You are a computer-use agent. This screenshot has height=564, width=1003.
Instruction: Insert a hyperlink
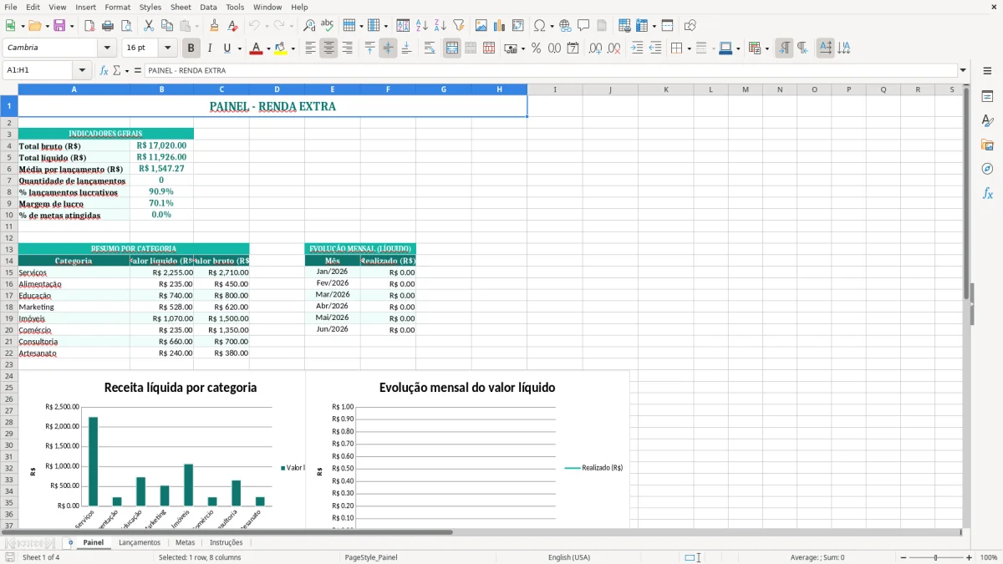coord(566,26)
